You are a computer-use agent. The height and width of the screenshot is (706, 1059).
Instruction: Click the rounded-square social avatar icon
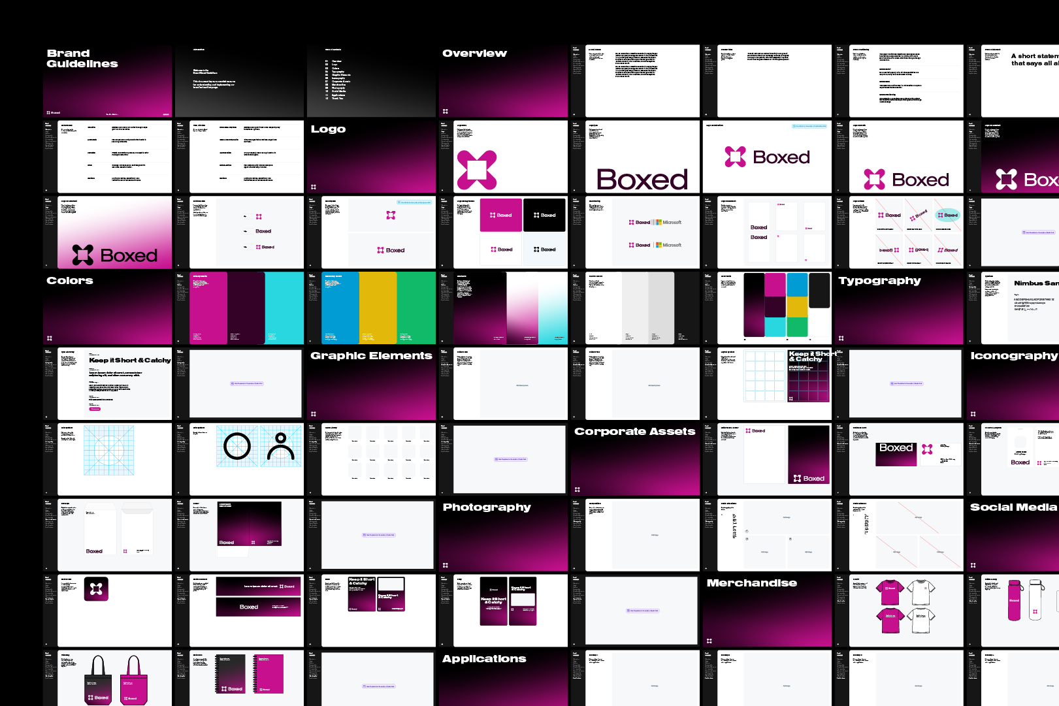(x=96, y=589)
